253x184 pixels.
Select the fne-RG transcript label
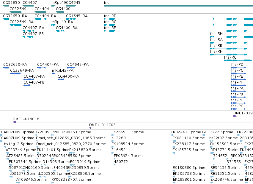click(230, 57)
